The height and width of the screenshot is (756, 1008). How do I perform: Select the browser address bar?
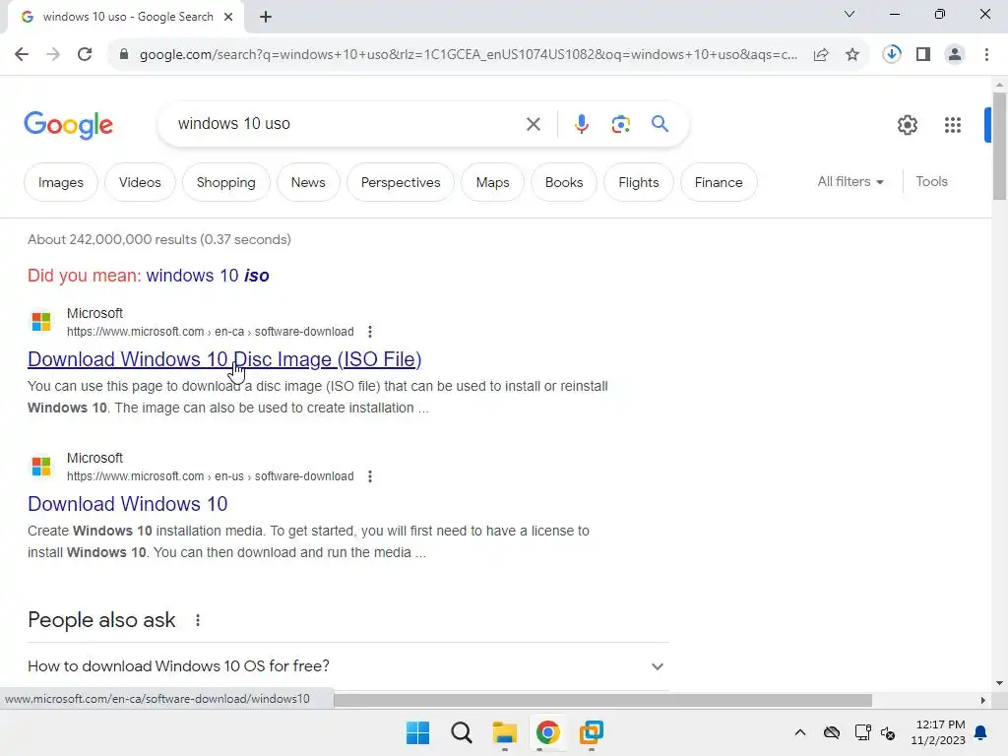(468, 55)
